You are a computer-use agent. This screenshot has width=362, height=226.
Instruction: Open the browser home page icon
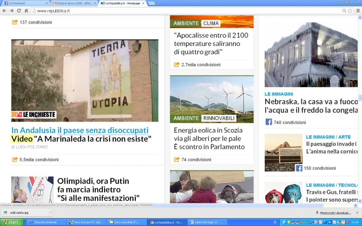click(x=26, y=10)
